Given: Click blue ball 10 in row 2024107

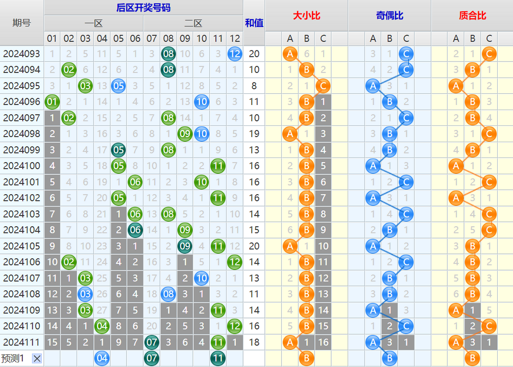Looking at the screenshot, I should pos(202,278).
